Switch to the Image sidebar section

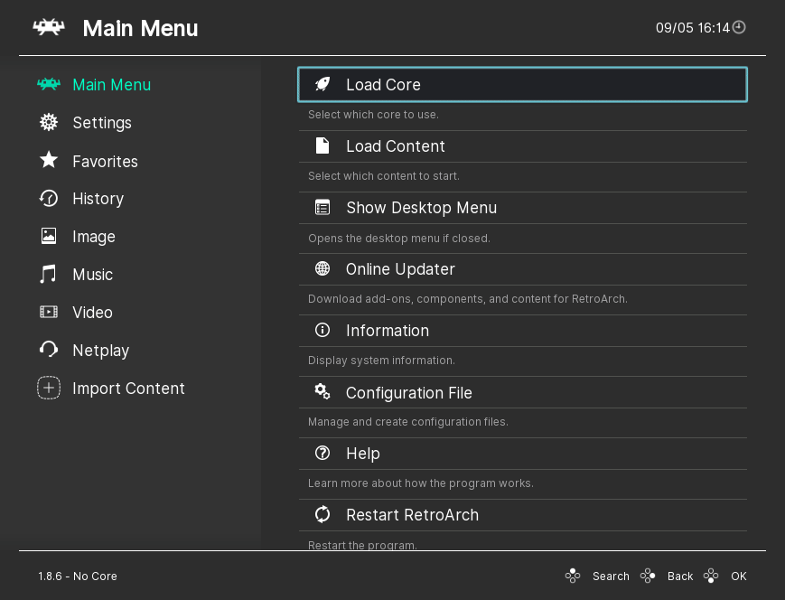tap(93, 237)
